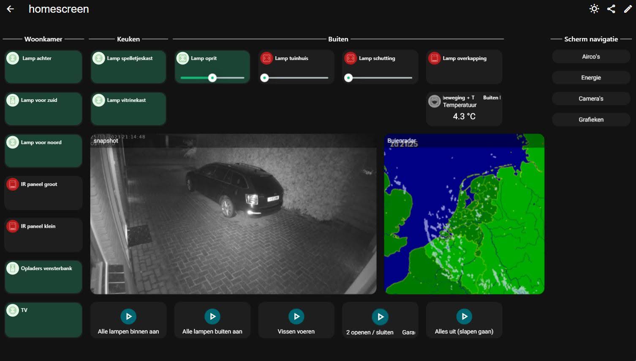
Task: Open the share icon
Action: click(611, 9)
